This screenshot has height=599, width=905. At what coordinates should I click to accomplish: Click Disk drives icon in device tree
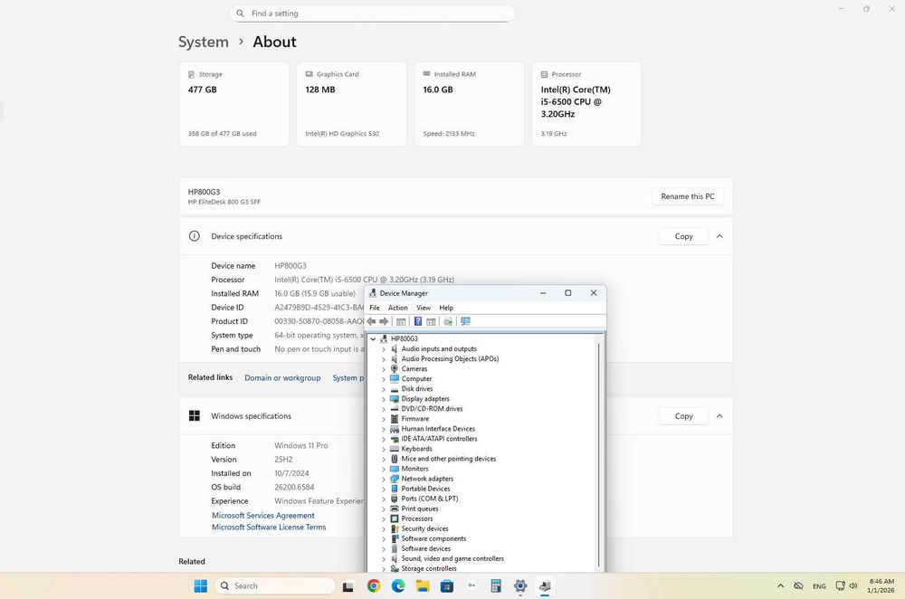[395, 389]
